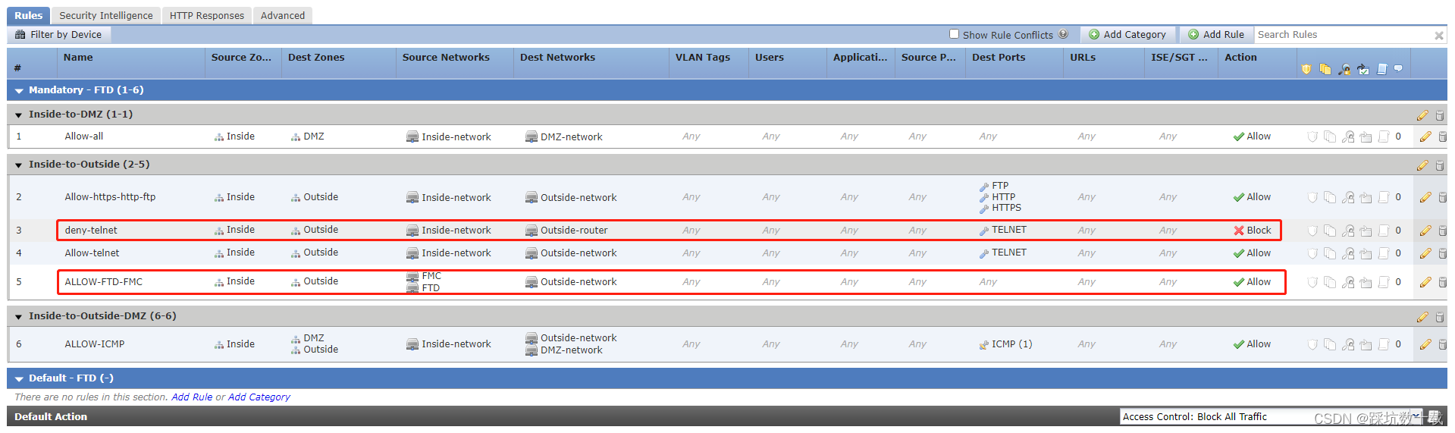1455x433 pixels.
Task: Select rule name deny-telnet
Action: 91,231
